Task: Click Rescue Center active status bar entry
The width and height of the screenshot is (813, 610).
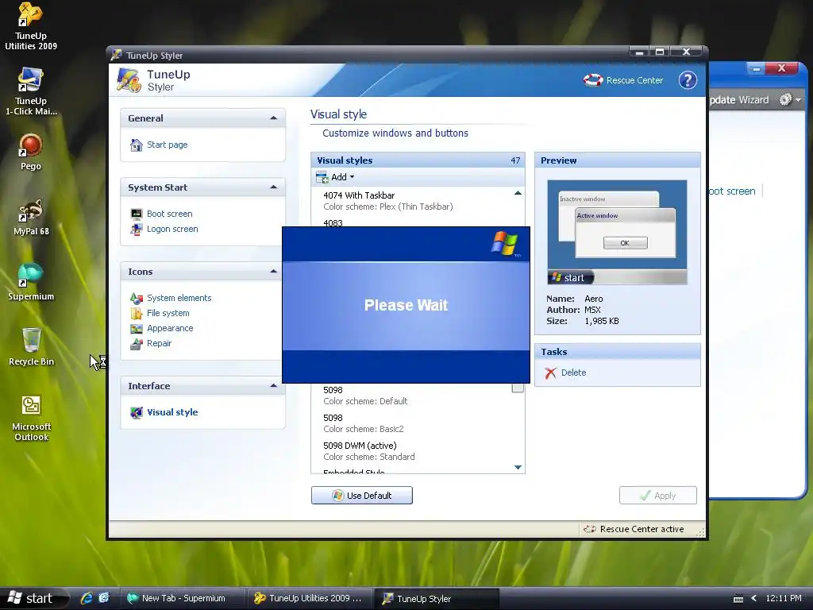Action: click(634, 529)
